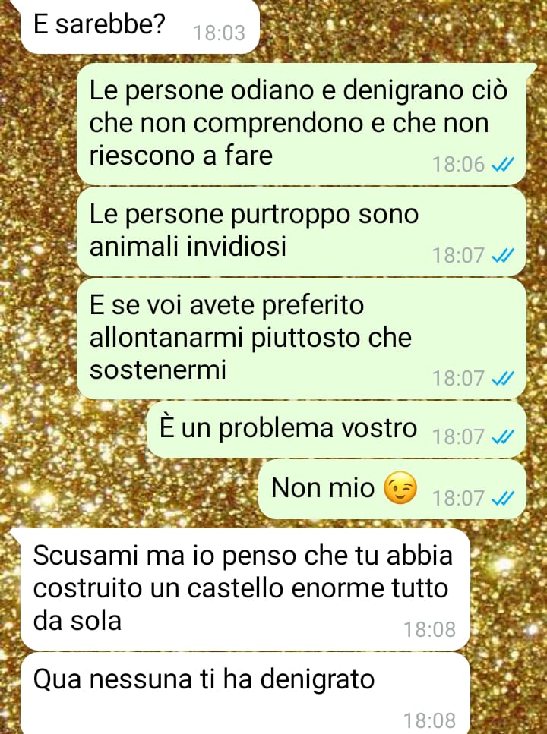The height and width of the screenshot is (734, 547).
Task: Tap read checkmarks next to 'Non mio'
Action: (502, 498)
